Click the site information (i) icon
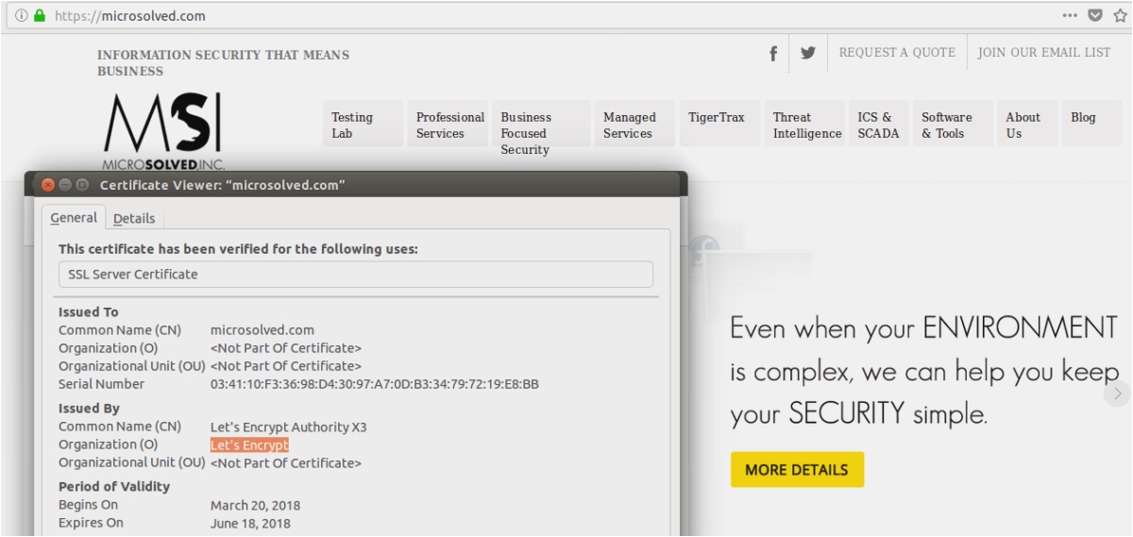 click(21, 16)
